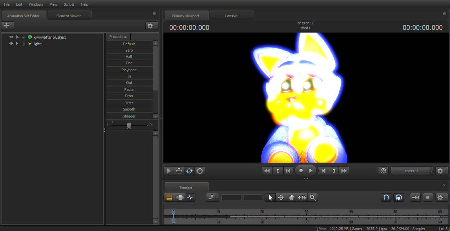The width and height of the screenshot is (450, 231).
Task: Open the camera targeting icon near camera1
Action: (383, 171)
